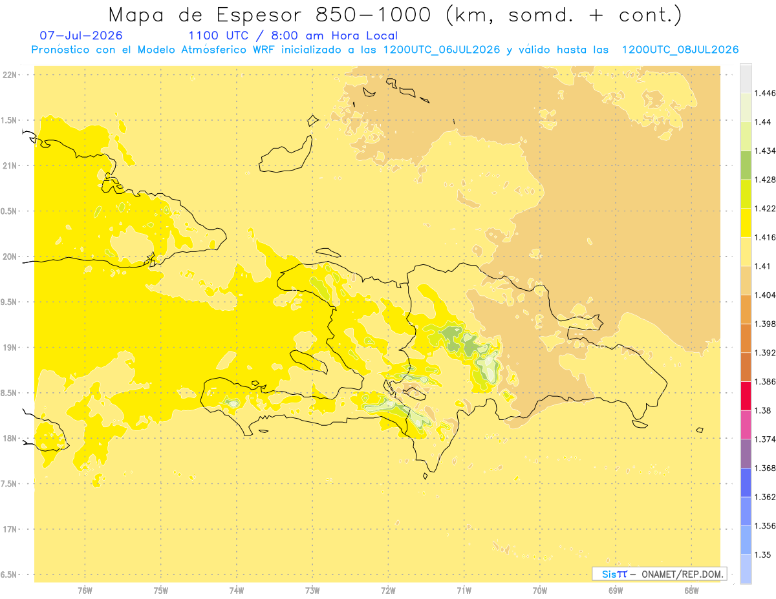Click the color bar label 1.362

pos(765,497)
